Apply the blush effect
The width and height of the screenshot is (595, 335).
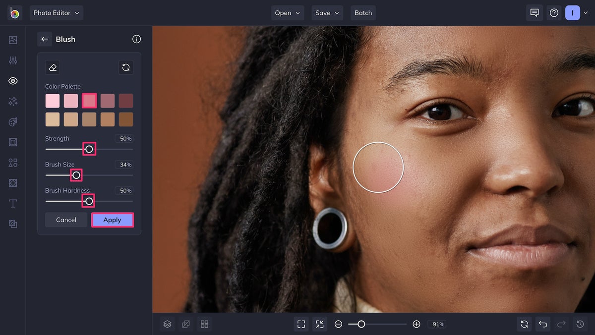(x=113, y=220)
